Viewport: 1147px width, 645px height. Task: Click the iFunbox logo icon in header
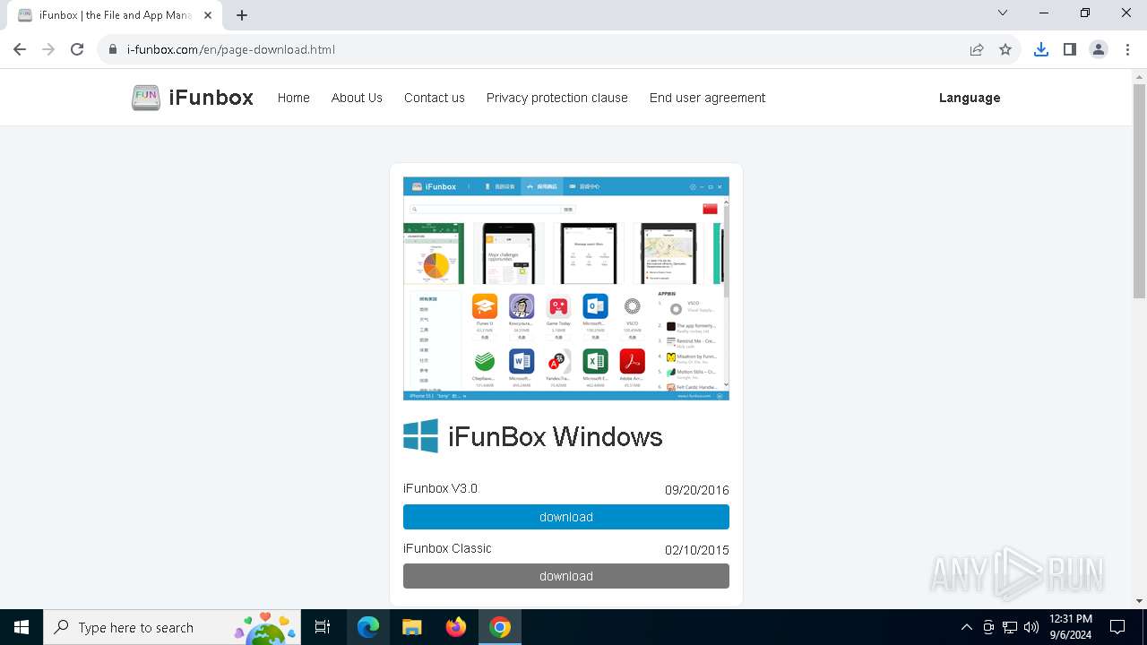146,98
